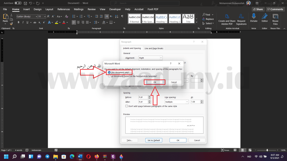Click the Set As Default button
The height and width of the screenshot is (161, 287).
154,140
